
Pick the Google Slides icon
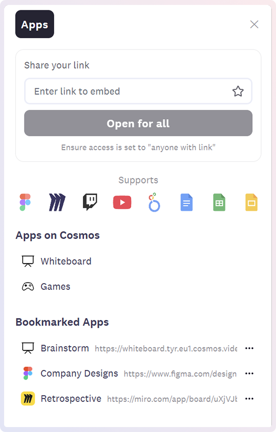coord(251,202)
